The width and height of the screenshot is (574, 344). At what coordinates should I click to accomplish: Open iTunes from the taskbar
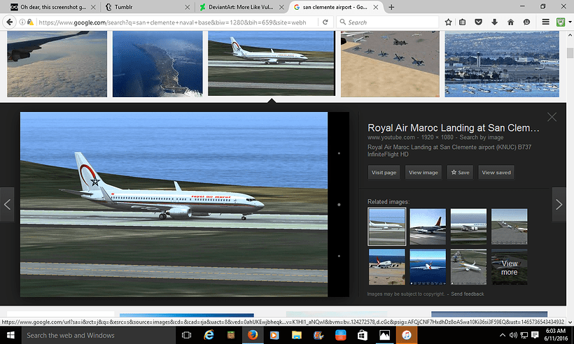click(406, 335)
